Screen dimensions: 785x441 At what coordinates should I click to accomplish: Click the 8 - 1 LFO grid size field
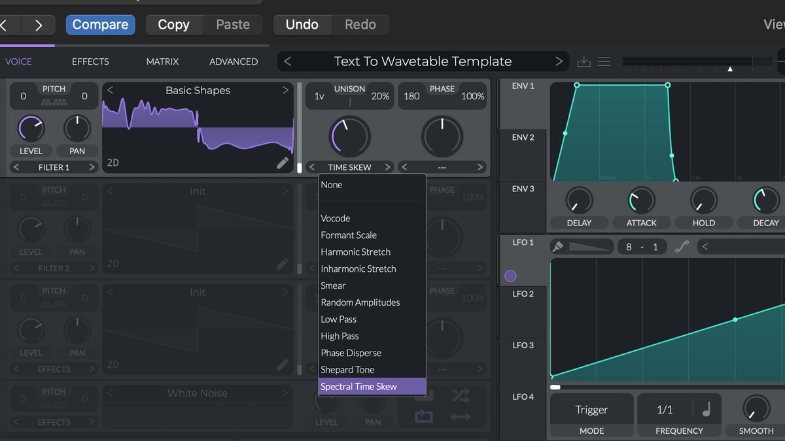(642, 247)
